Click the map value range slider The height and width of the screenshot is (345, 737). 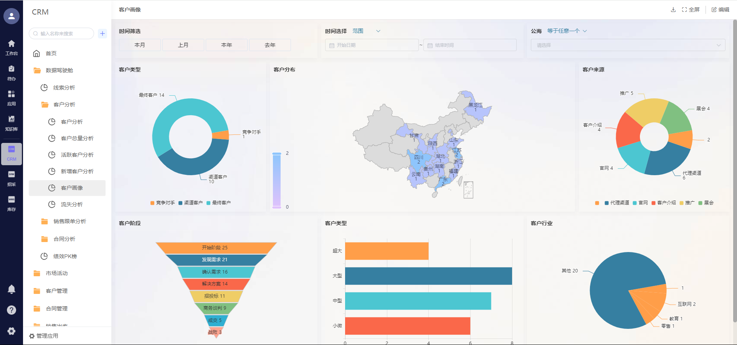point(277,180)
